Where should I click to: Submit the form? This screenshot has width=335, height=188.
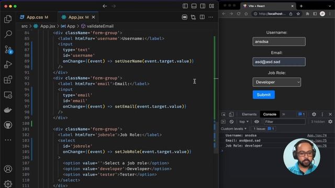(264, 95)
